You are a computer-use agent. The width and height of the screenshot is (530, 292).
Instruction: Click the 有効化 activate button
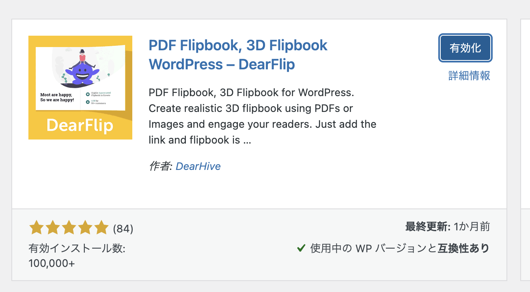click(x=465, y=48)
